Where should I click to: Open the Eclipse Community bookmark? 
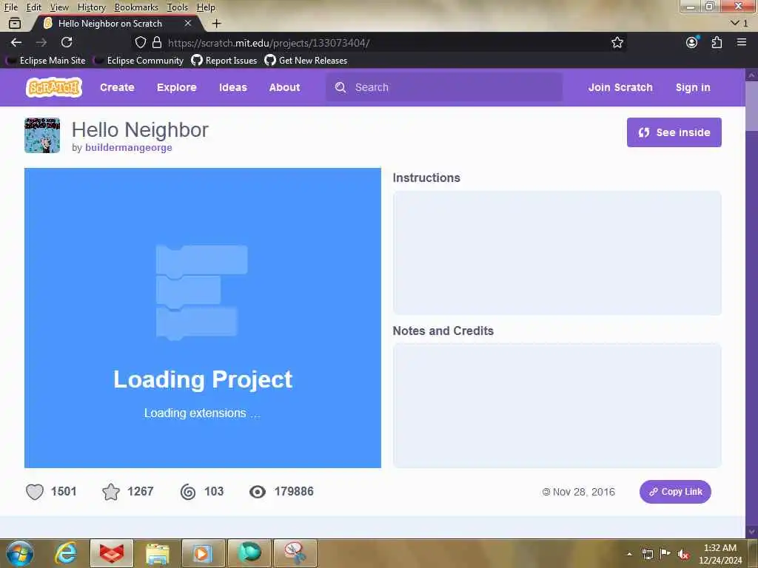tap(139, 61)
